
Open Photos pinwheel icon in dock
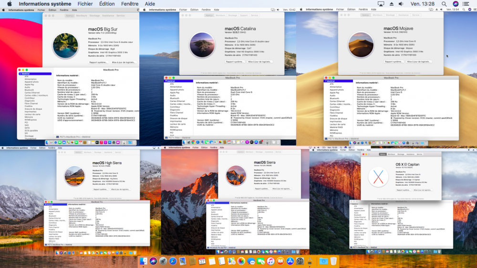[x=241, y=261]
